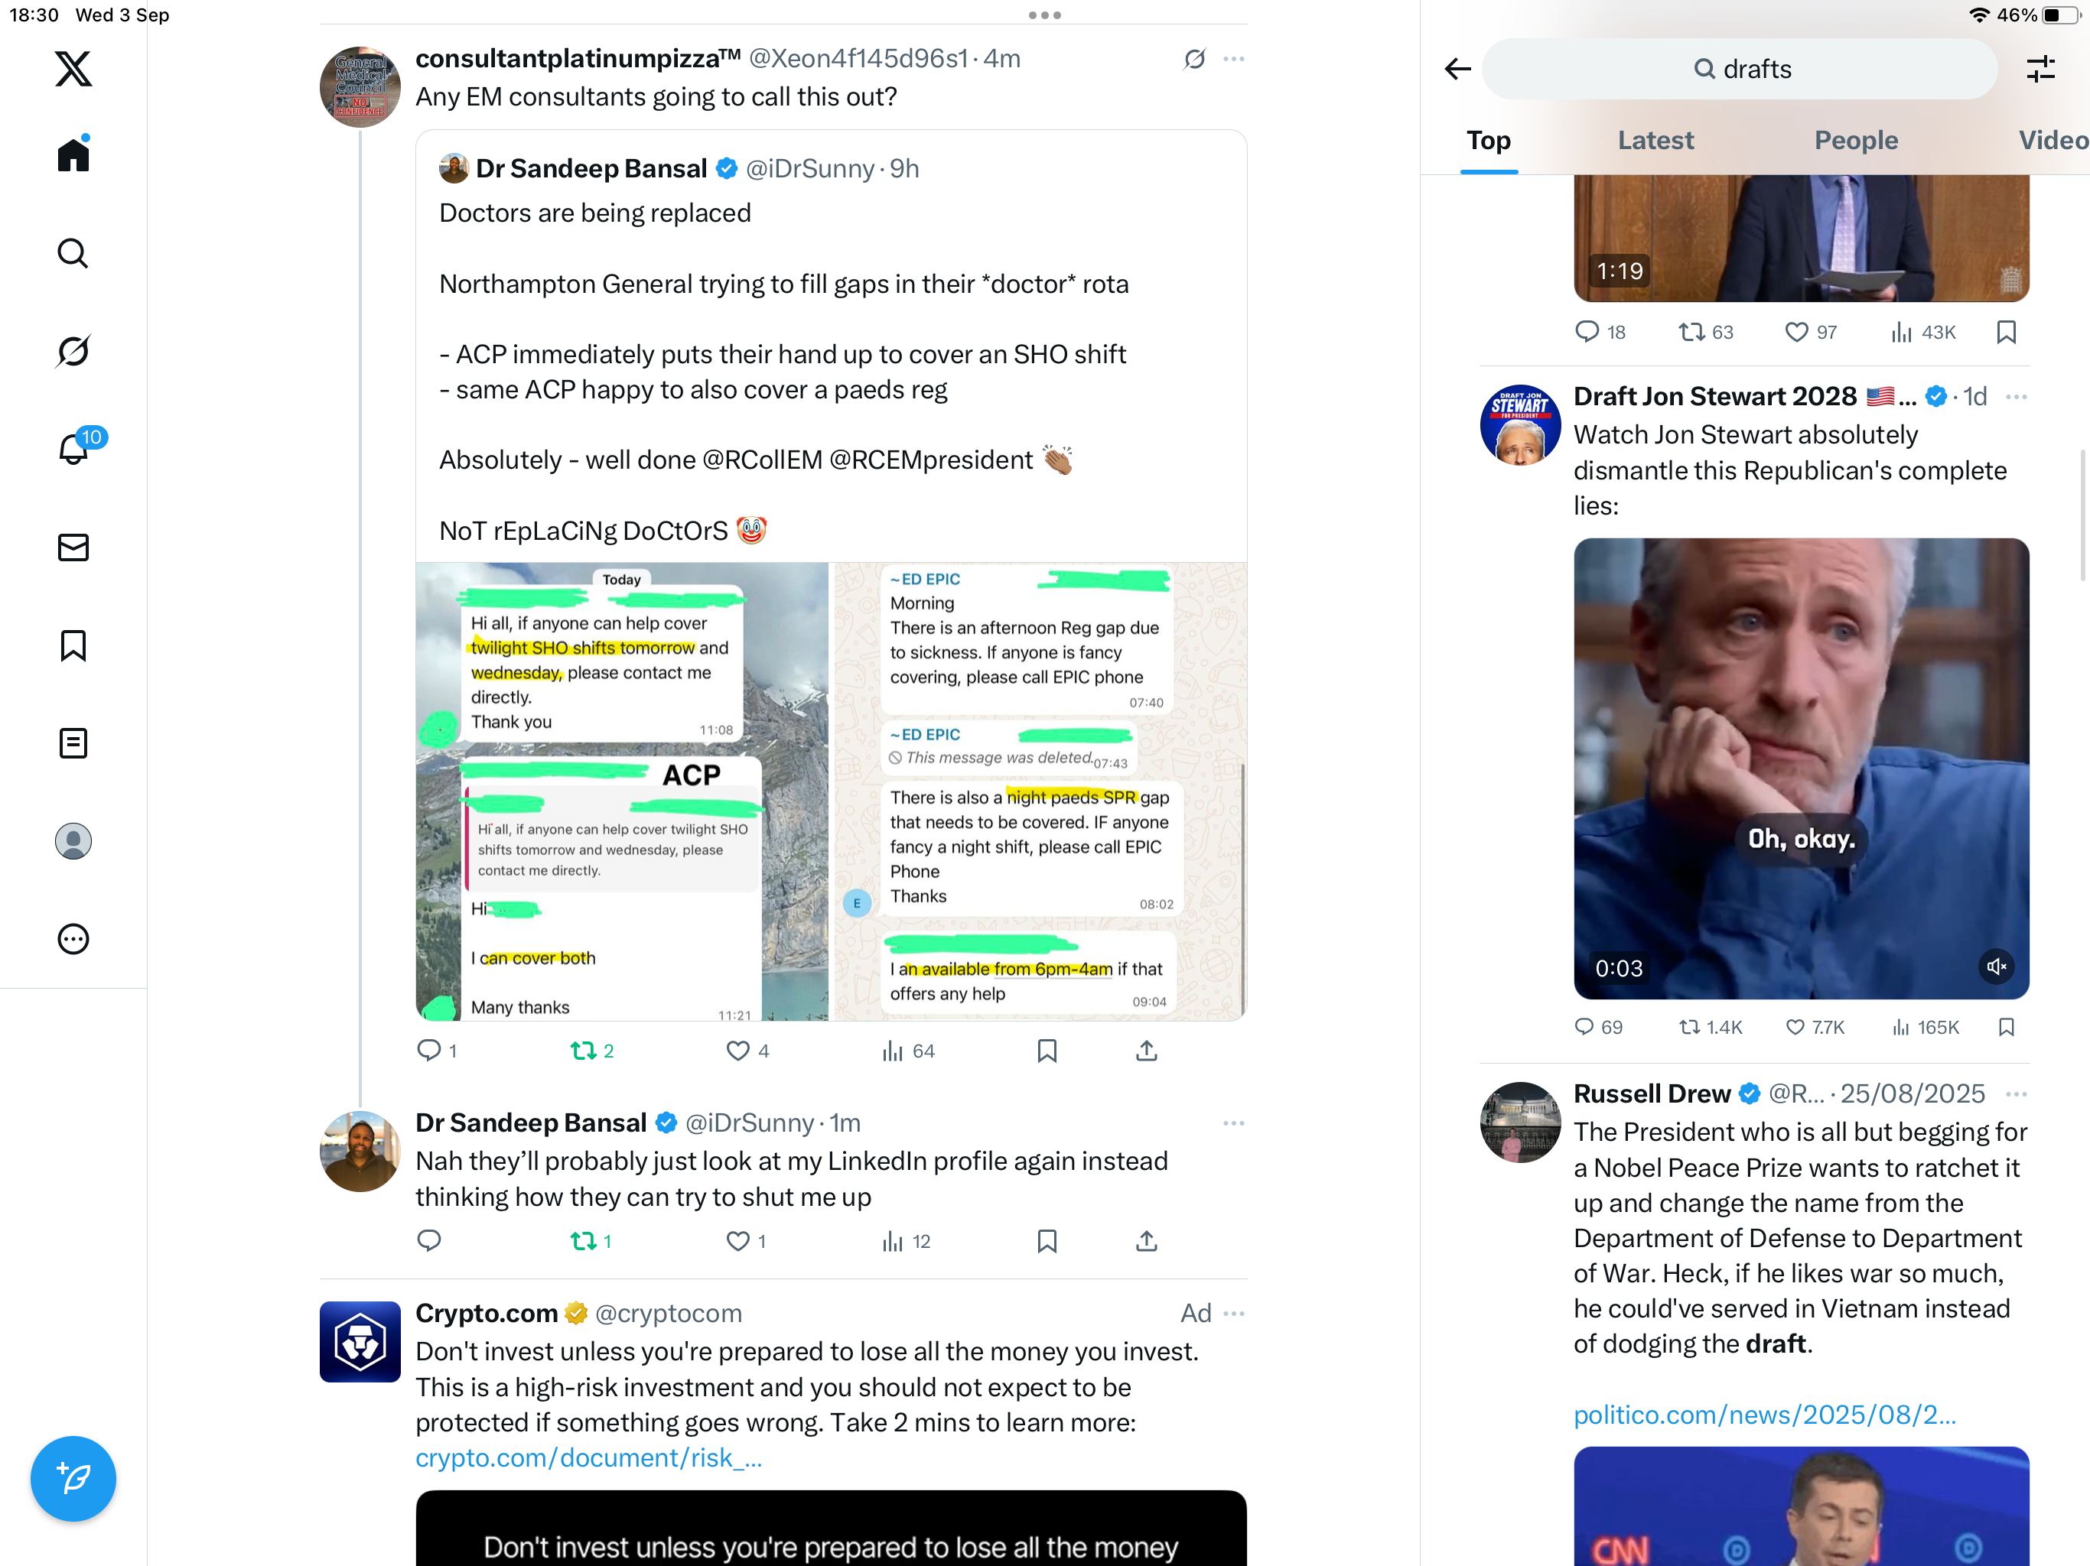
Task: Unmute the Jon Stewart video
Action: point(1997,967)
